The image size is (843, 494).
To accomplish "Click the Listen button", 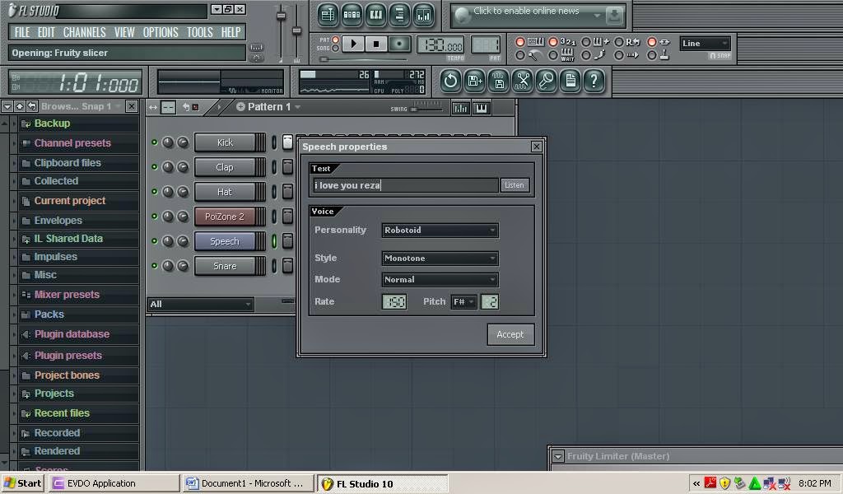I will 515,185.
